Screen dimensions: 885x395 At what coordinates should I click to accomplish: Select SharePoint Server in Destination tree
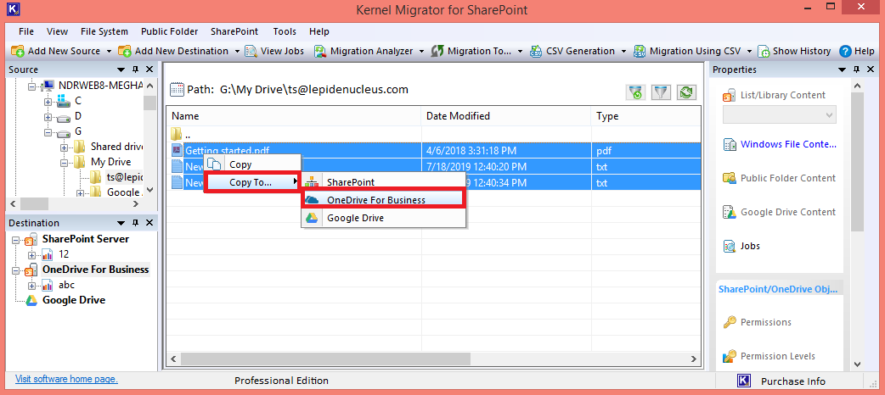86,239
